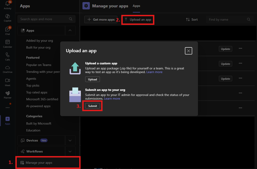This screenshot has height=169, width=257.
Task: Expand the Devices section chevron
Action: click(70, 140)
